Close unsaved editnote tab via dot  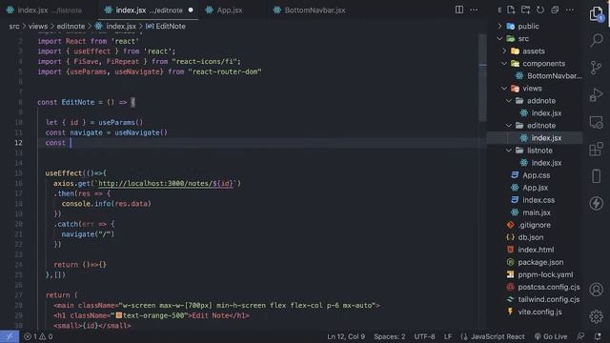191,10
